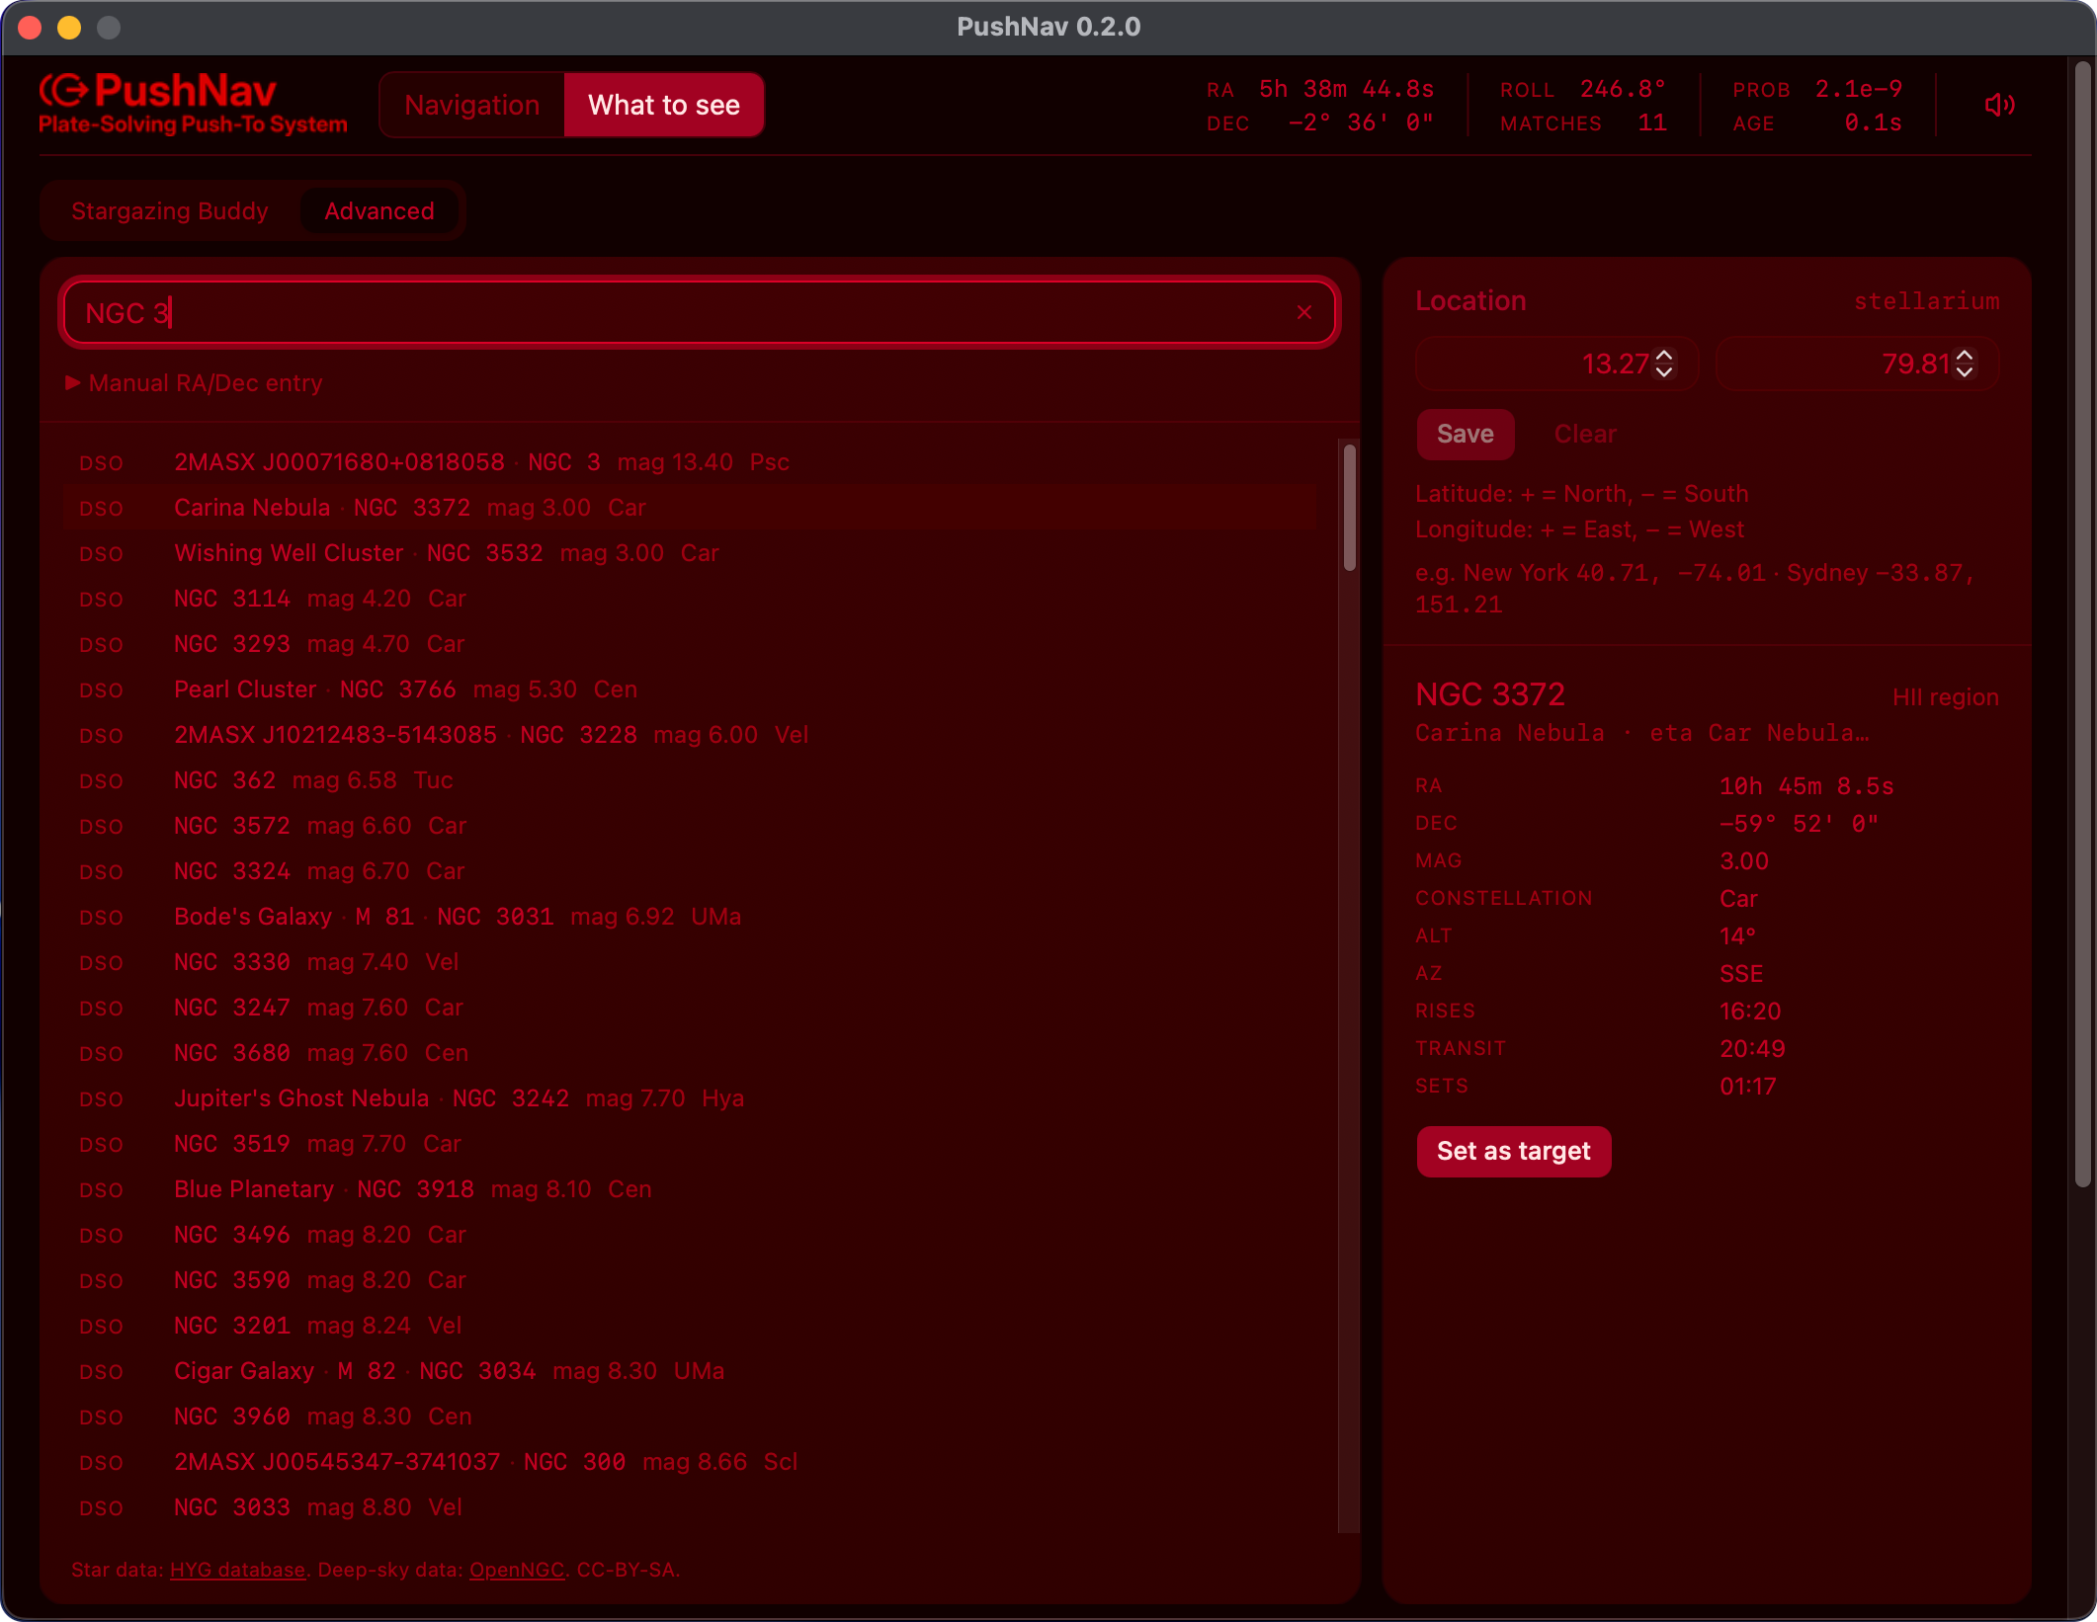Viewport: 2097px width, 1622px height.
Task: Click the ROLL value 246.8°
Action: pos(1623,89)
